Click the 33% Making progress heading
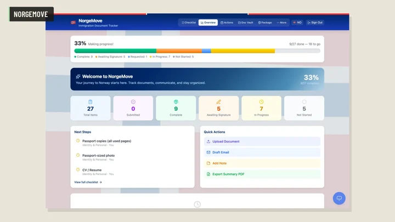Image resolution: width=395 pixels, height=222 pixels. (x=94, y=43)
